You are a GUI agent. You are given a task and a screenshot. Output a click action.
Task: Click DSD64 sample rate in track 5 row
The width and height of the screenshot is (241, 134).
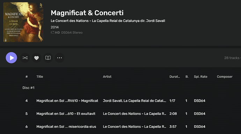pos(199,113)
